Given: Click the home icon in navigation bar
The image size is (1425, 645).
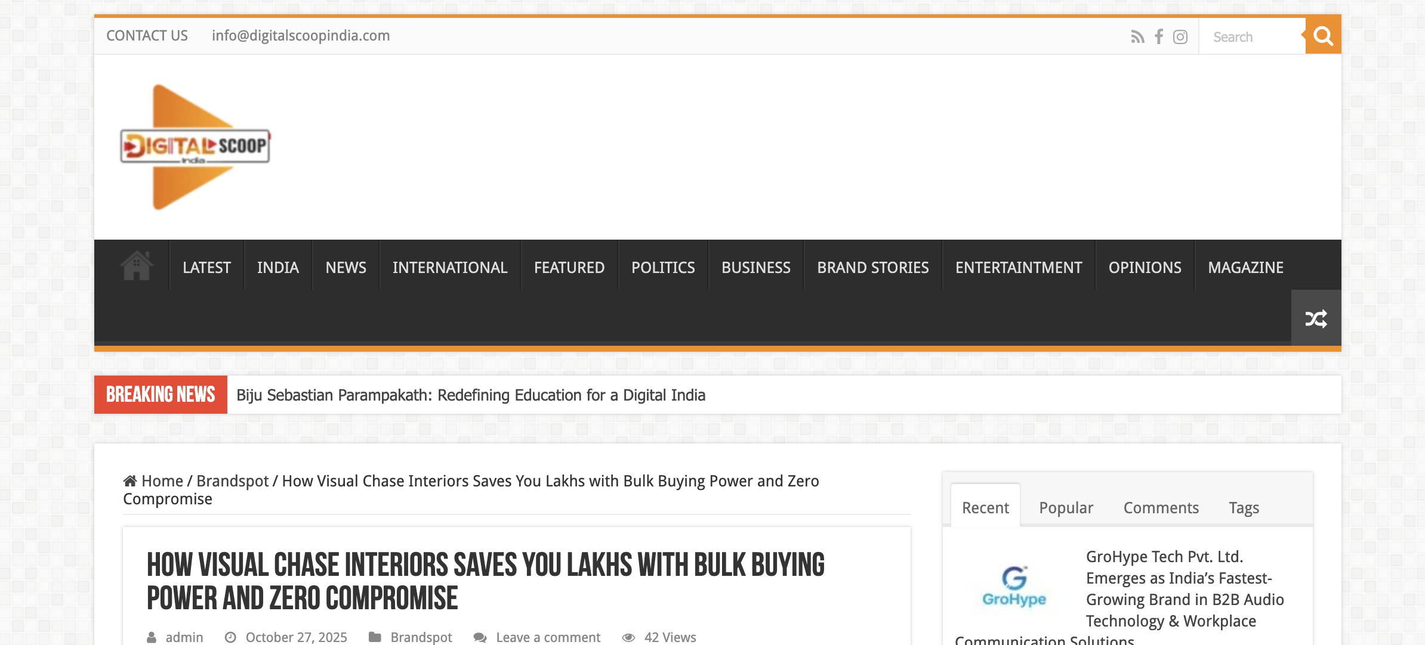Looking at the screenshot, I should pyautogui.click(x=137, y=266).
